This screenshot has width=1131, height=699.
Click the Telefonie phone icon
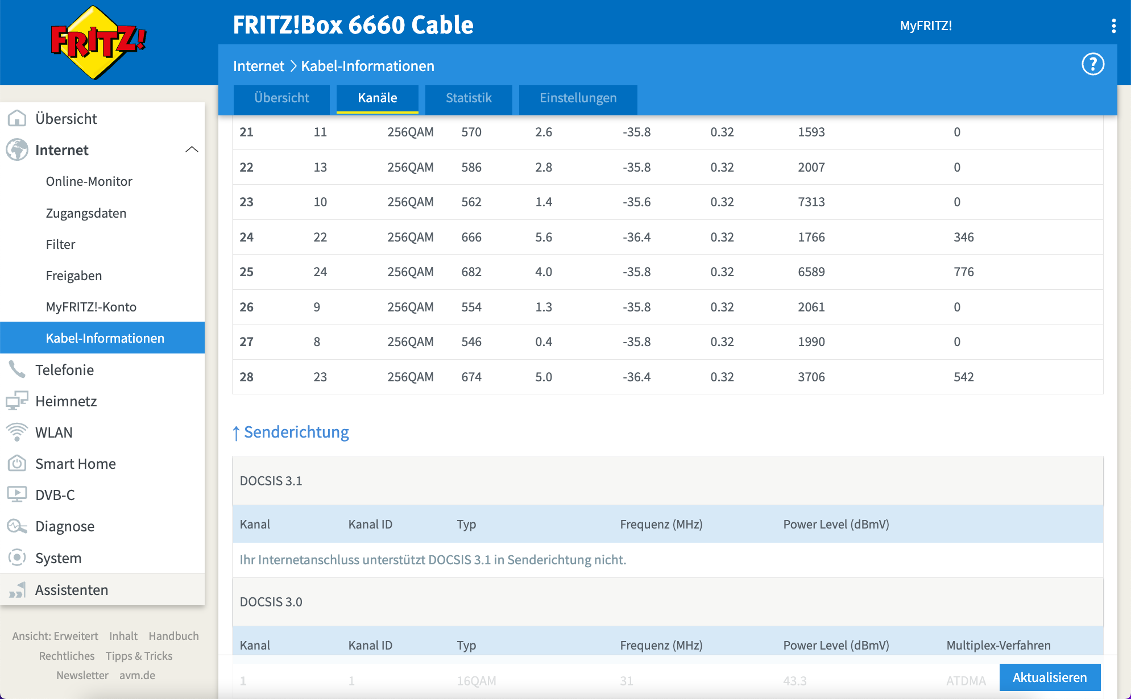[x=17, y=369]
